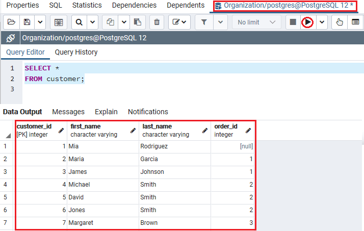
Task: Paste rows with the paste icon
Action: (x=138, y=22)
